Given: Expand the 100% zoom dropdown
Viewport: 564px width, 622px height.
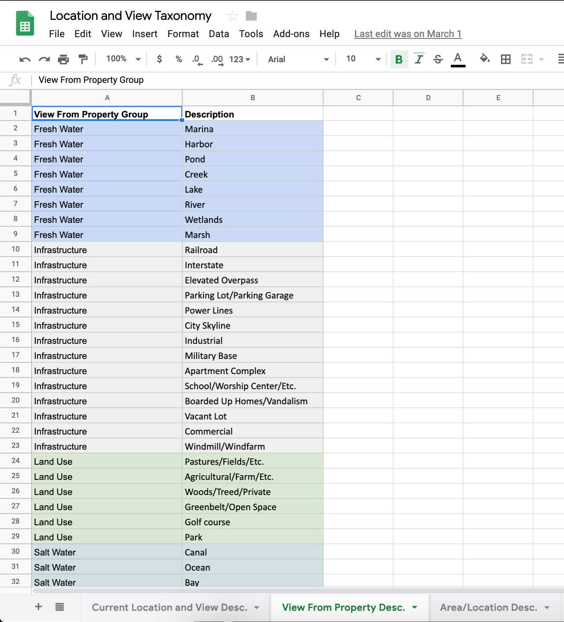Looking at the screenshot, I should tap(124, 59).
